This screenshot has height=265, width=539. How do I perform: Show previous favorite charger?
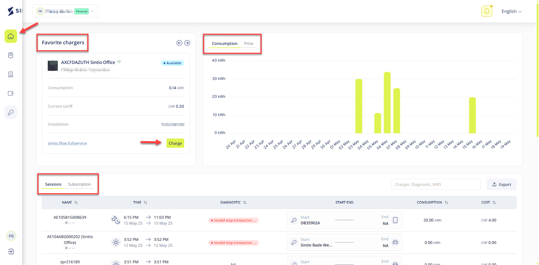(x=179, y=43)
